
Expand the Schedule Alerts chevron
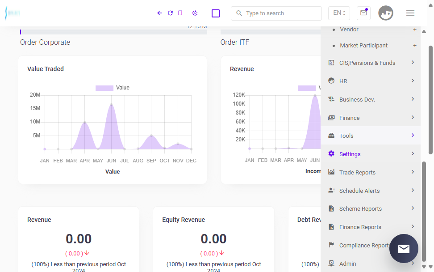point(413,190)
